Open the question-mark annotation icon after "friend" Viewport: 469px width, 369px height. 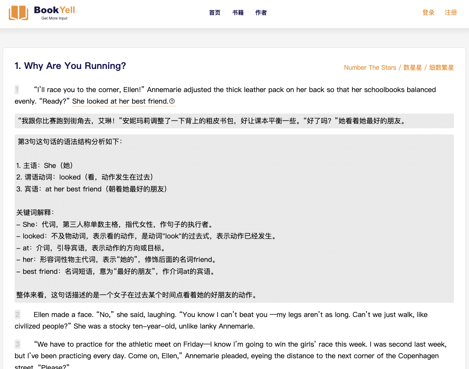point(172,101)
